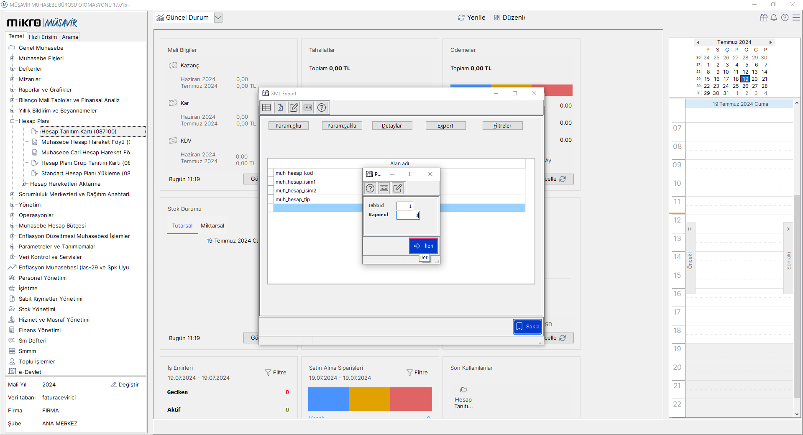The width and height of the screenshot is (803, 435).
Task: Collapse Hesap Planı tree node
Action: click(12, 121)
